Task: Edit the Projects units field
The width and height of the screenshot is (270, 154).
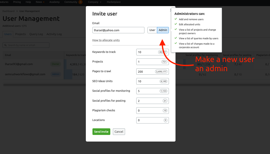Action: click(x=152, y=62)
